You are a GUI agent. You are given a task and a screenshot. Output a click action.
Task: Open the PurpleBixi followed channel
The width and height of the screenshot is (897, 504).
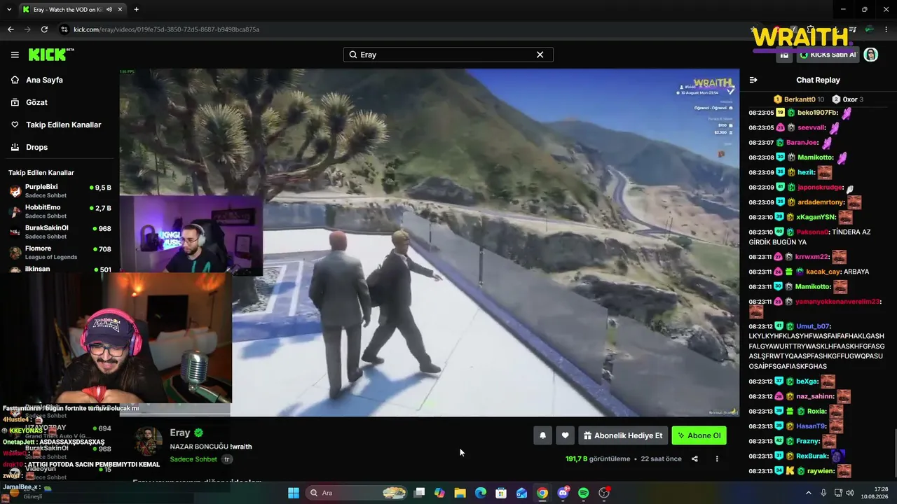click(60, 191)
